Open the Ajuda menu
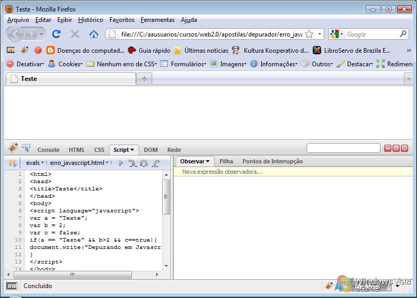Viewport: 417px width, 298px height. point(189,20)
